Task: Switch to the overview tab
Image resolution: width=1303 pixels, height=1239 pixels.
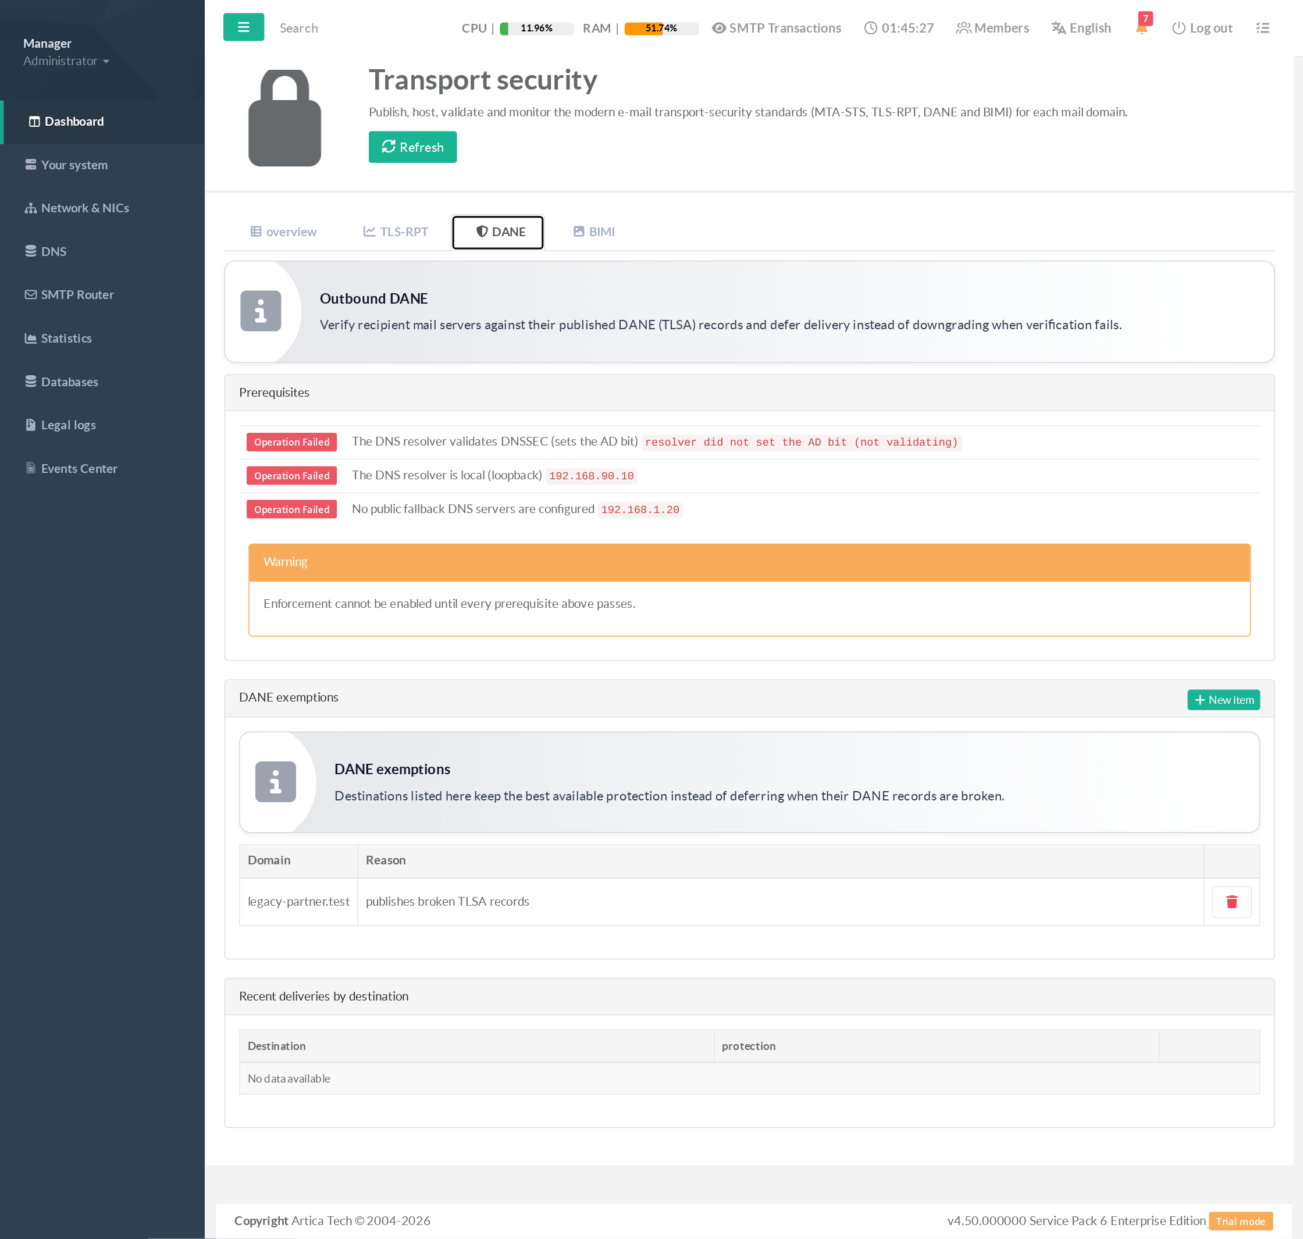Action: pyautogui.click(x=283, y=232)
